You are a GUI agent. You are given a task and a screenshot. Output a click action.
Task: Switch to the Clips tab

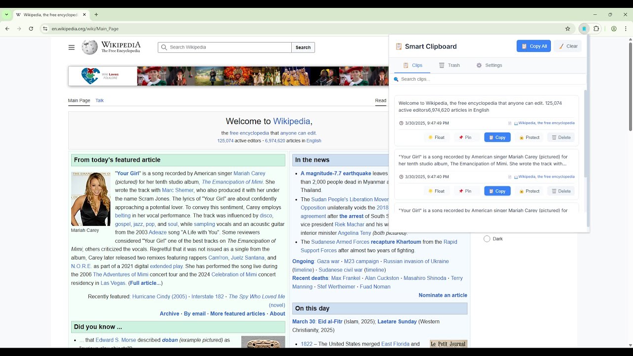pyautogui.click(x=412, y=65)
